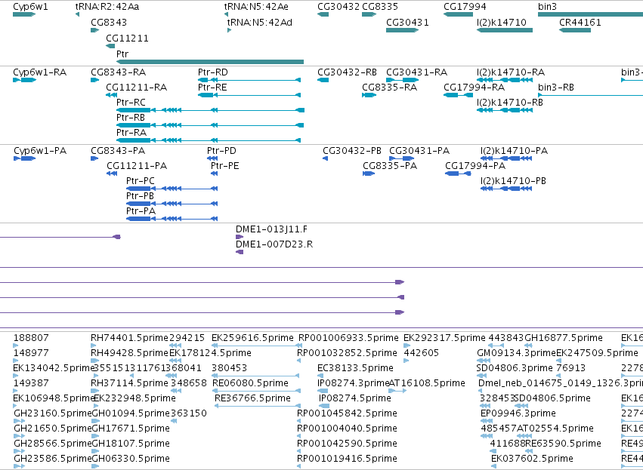Select the RH74401.5prime label
This screenshot has width=643, height=470.
130,338
